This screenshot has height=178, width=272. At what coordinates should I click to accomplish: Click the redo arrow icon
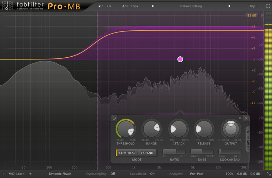[109, 6]
